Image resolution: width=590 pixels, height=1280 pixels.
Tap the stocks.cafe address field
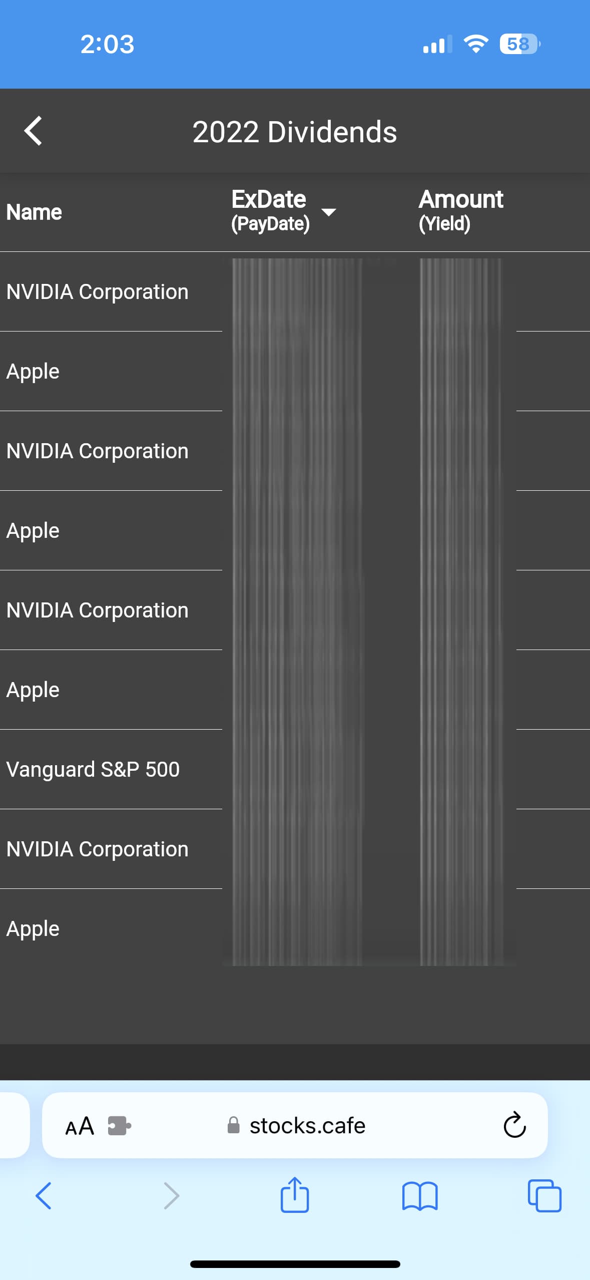(295, 1125)
